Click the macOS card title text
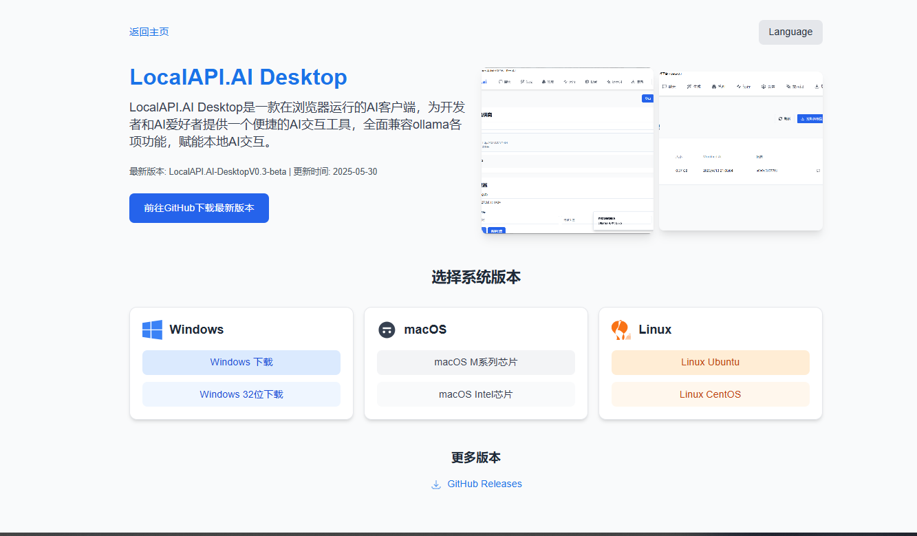The height and width of the screenshot is (536, 917). 425,330
